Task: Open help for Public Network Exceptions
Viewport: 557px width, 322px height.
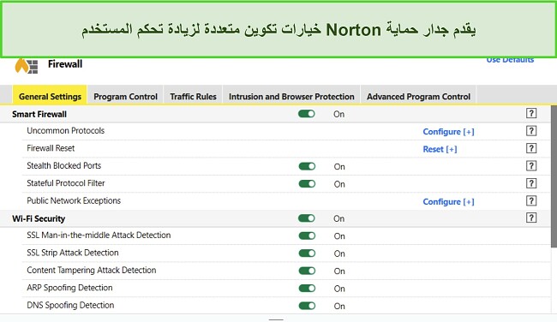Action: click(x=531, y=201)
